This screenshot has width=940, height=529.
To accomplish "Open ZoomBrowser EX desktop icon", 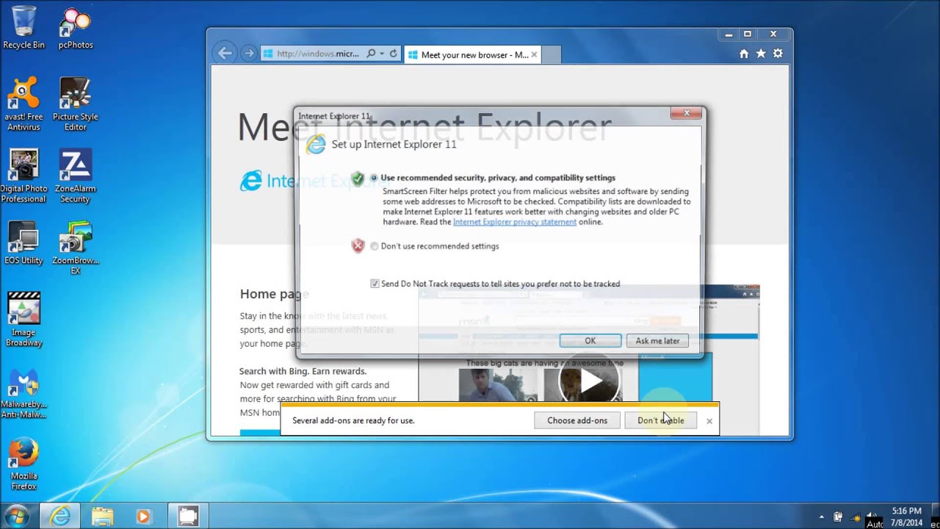I will click(x=75, y=248).
